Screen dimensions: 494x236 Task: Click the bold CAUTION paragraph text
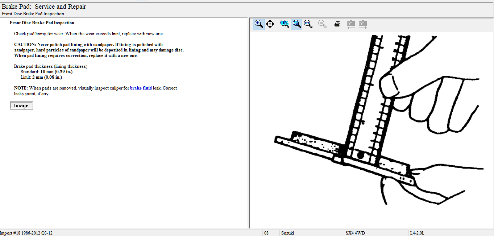point(99,50)
